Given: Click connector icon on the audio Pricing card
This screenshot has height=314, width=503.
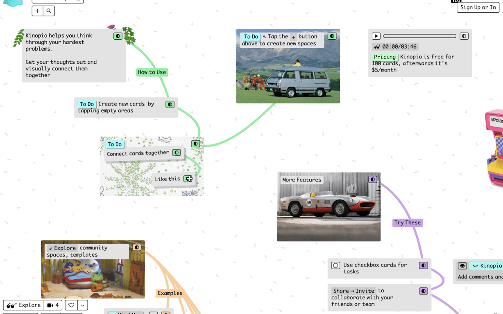Looking at the screenshot, I should pos(464,36).
